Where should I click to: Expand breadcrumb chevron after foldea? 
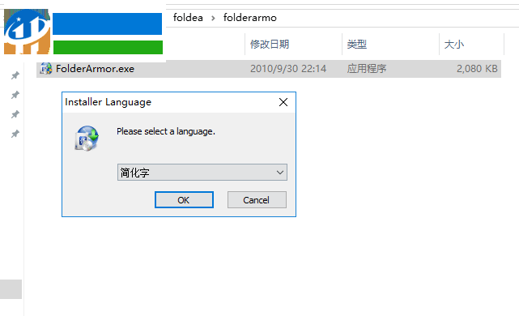pos(213,18)
